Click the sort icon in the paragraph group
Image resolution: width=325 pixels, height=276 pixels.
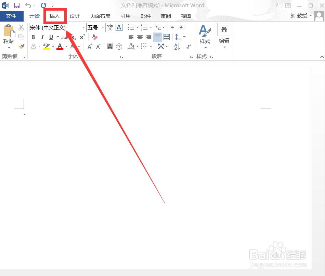pyautogui.click(x=177, y=46)
